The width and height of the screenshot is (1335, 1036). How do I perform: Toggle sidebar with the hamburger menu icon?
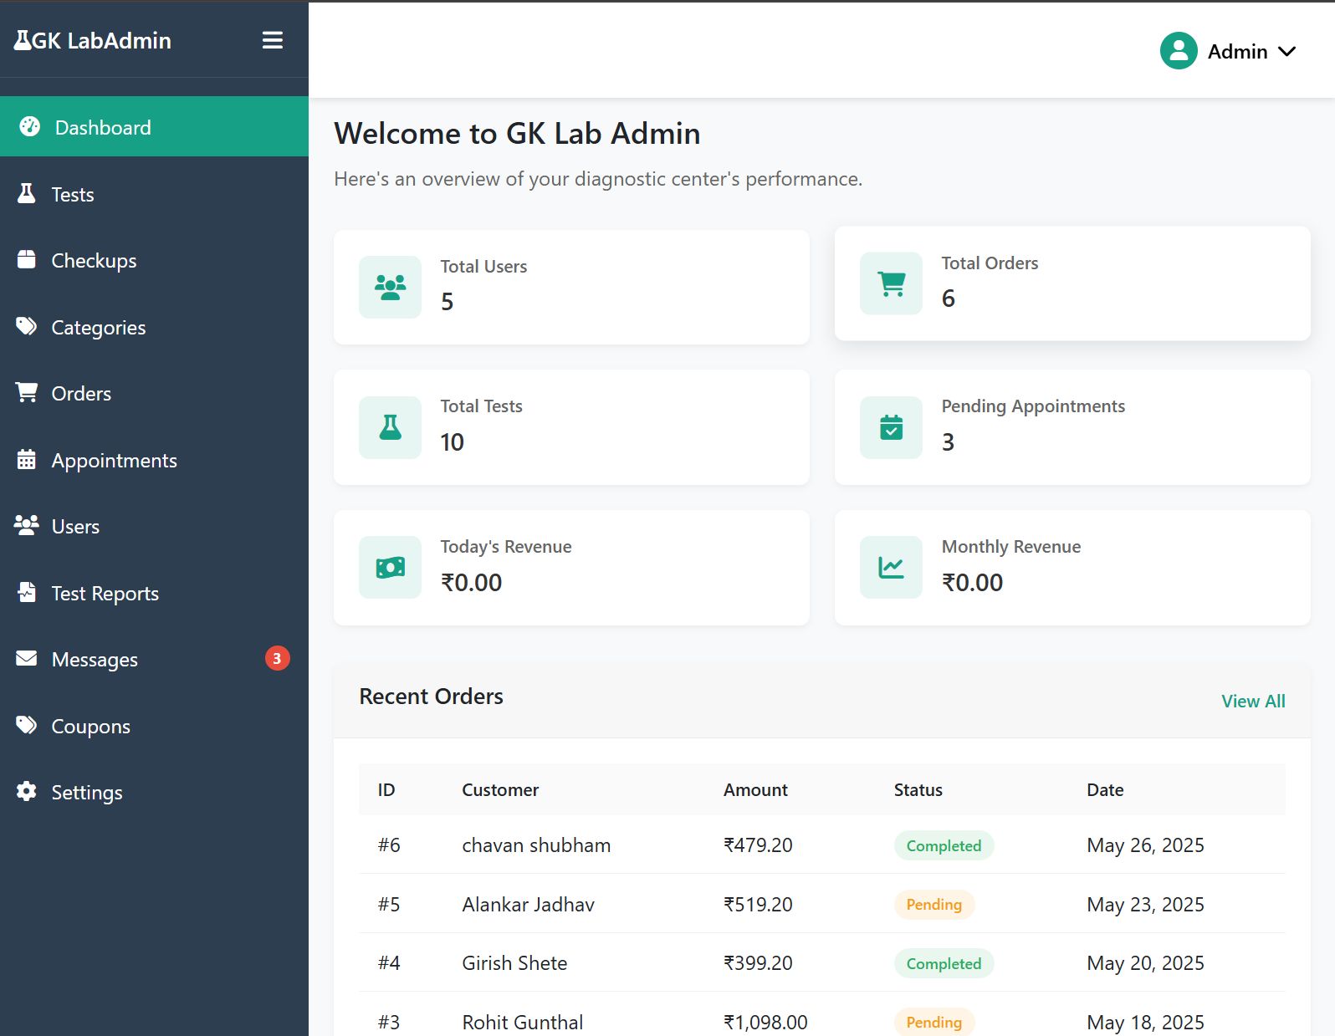(x=272, y=40)
